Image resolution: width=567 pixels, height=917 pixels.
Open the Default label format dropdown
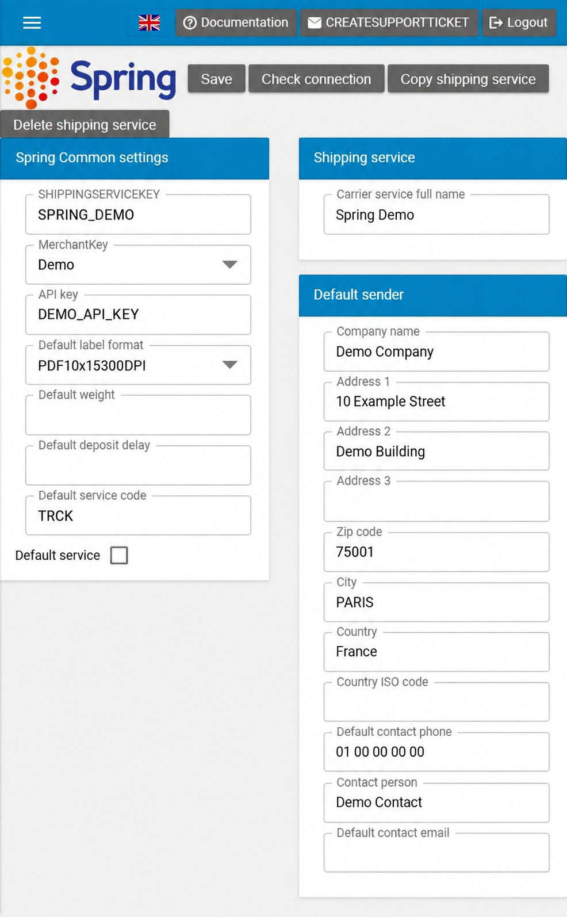point(138,365)
